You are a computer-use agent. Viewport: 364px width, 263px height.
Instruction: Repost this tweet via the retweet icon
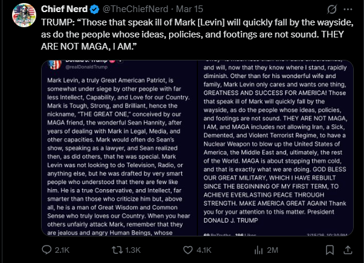(x=118, y=250)
